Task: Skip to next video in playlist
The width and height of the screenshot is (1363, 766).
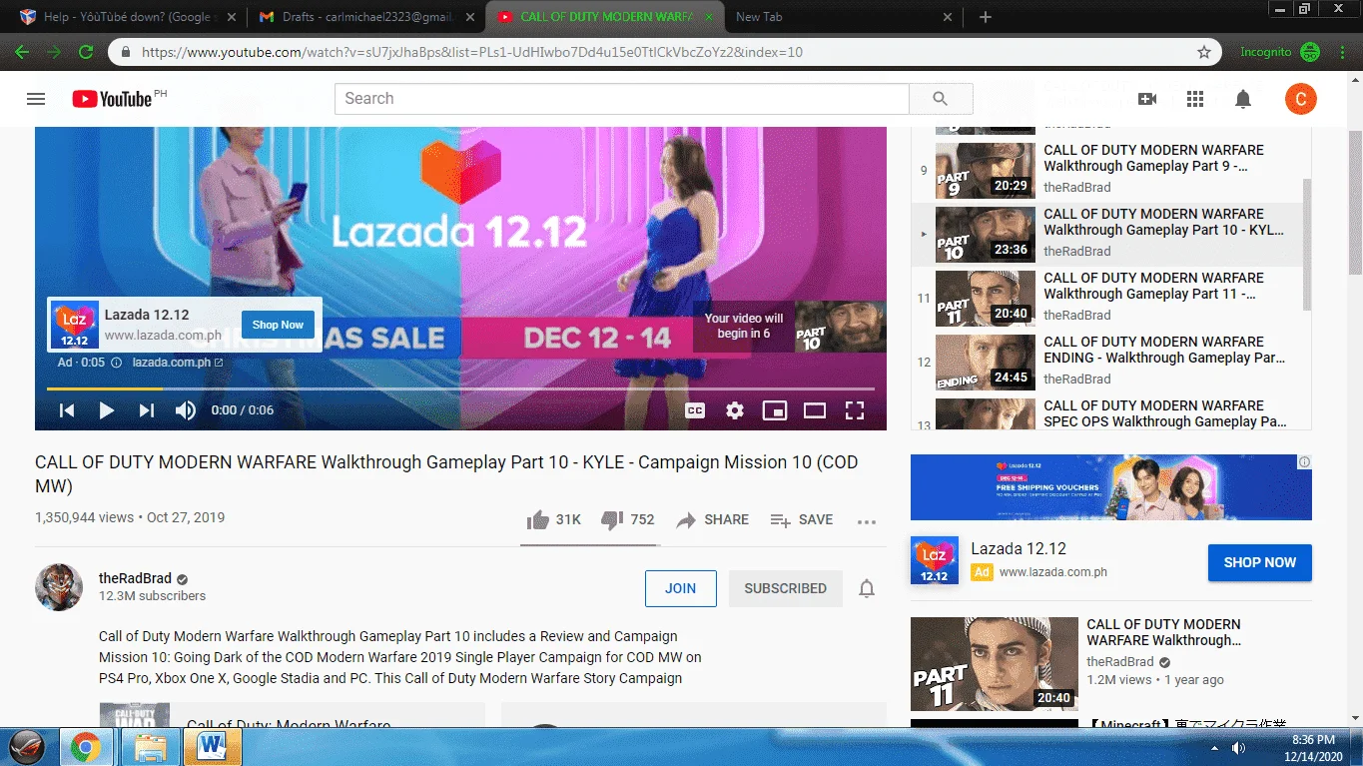Action: click(x=147, y=410)
